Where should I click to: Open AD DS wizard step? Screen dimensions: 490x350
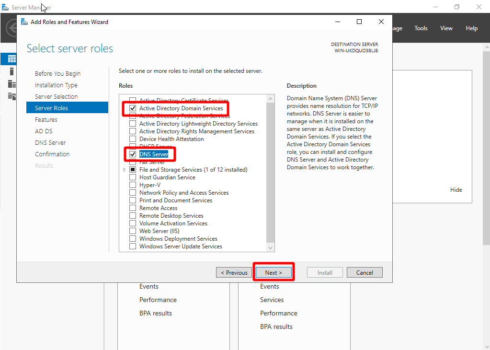tap(44, 131)
